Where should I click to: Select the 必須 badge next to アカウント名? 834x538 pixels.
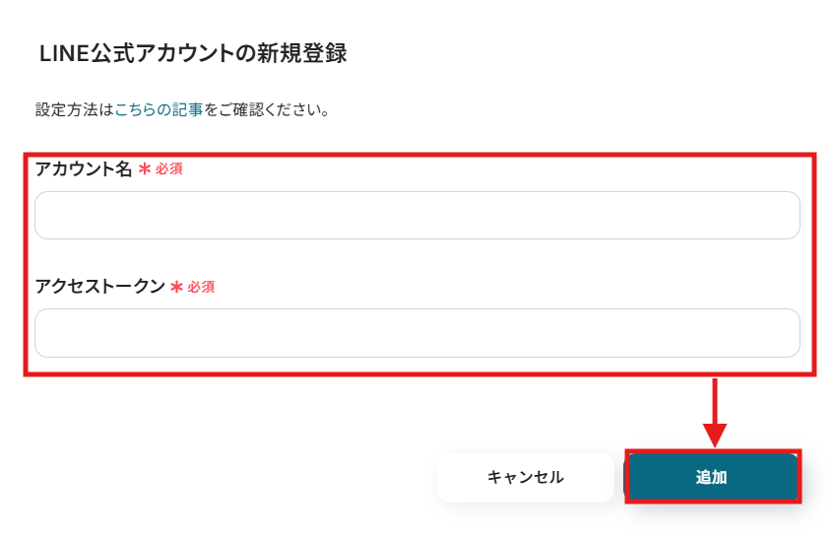(x=169, y=168)
